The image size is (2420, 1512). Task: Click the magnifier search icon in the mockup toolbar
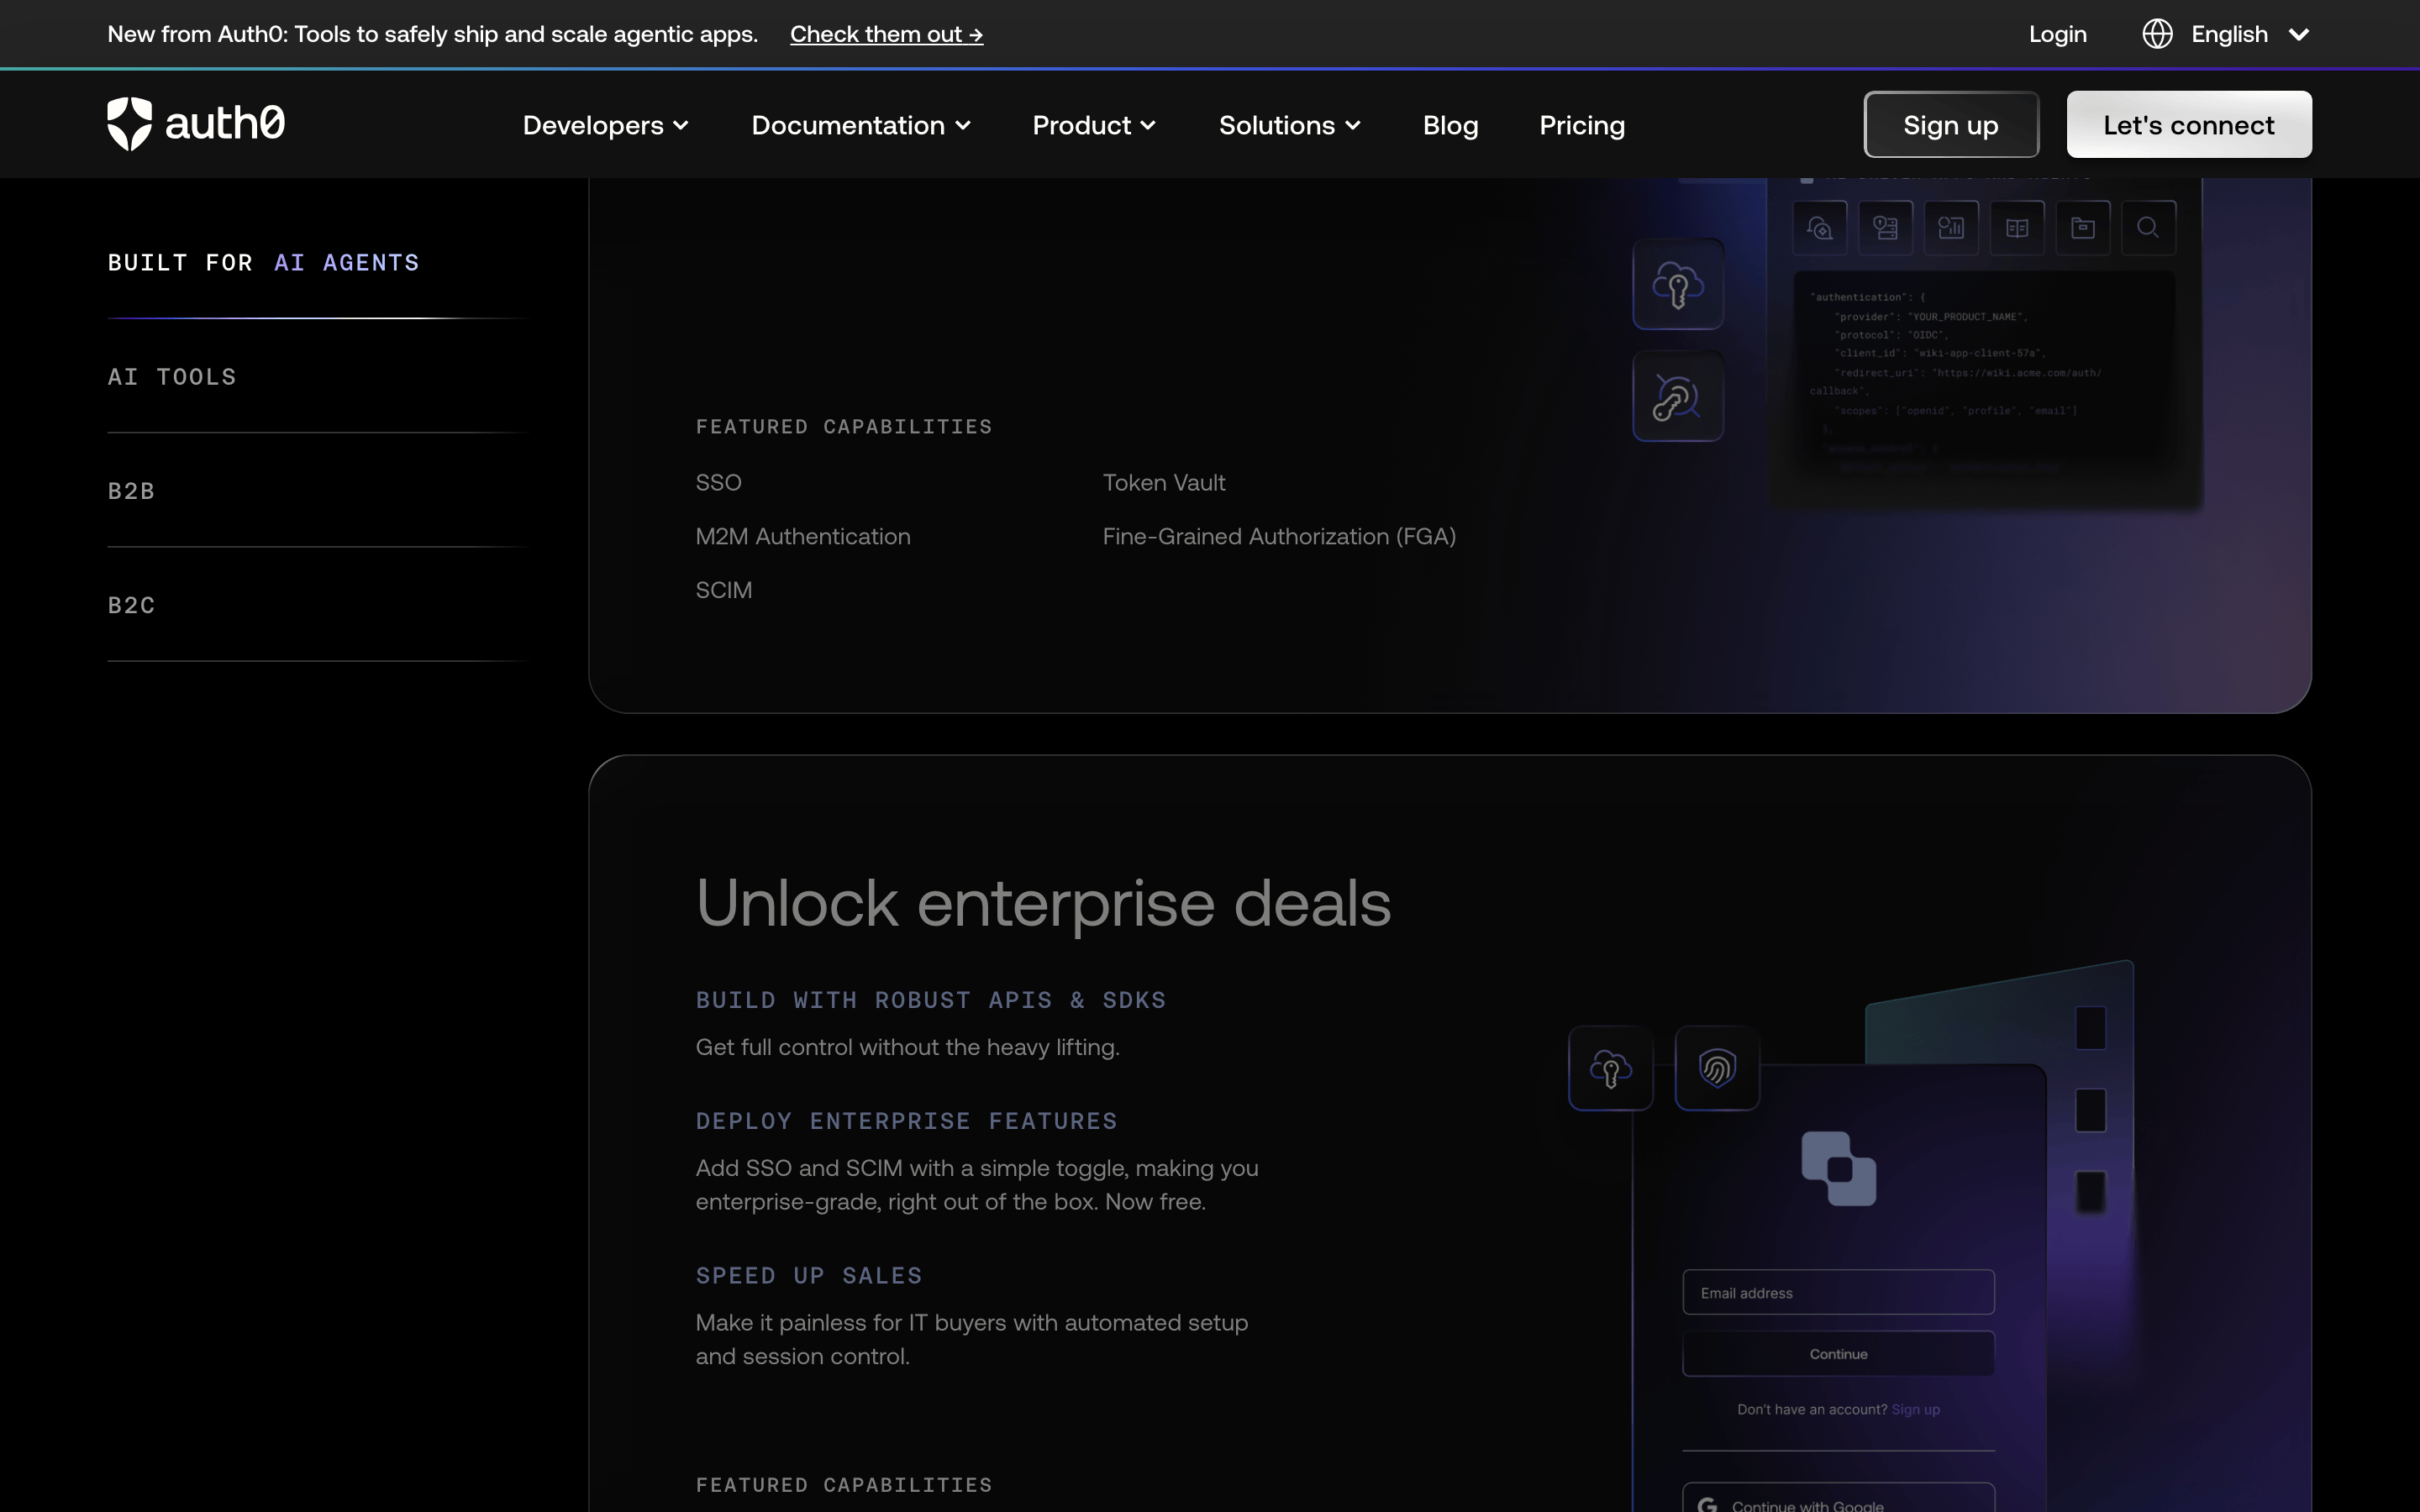point(2148,228)
